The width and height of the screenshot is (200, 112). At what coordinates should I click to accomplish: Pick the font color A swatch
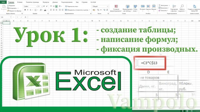tap(45, 10)
